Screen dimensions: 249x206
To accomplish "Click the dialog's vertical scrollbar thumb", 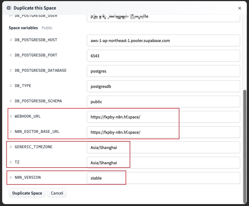I will [x=245, y=145].
